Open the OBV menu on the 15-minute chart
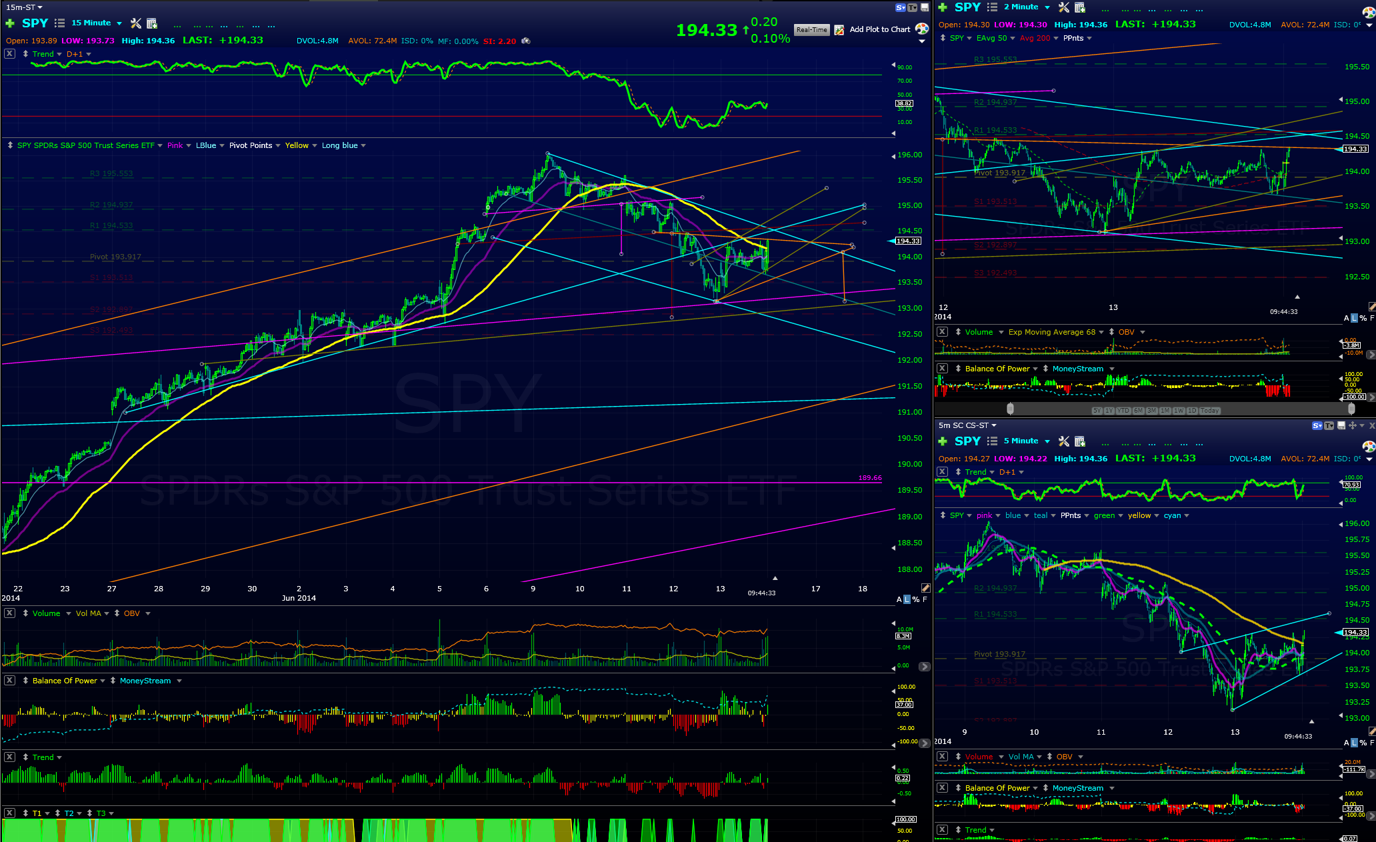Screen dimensions: 1376x842 137,613
